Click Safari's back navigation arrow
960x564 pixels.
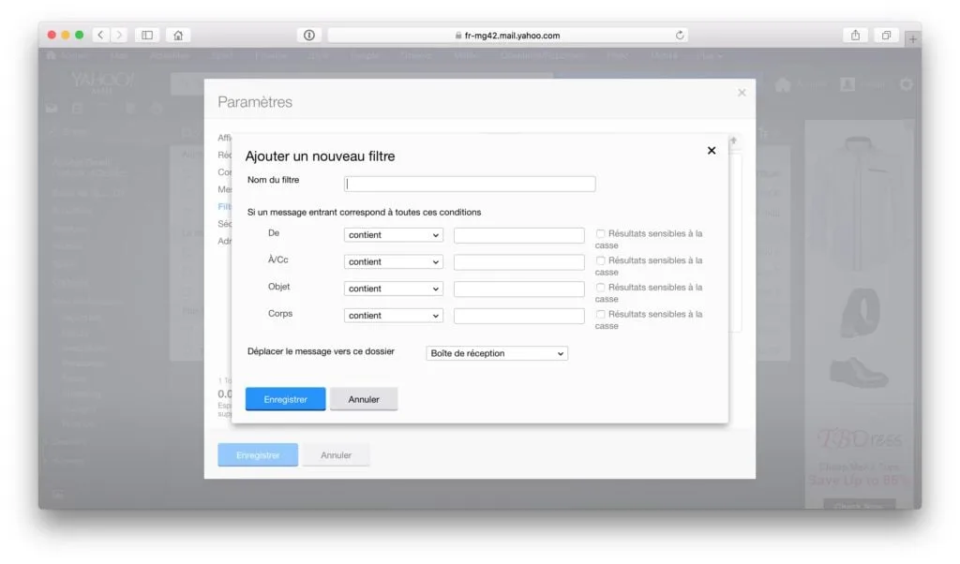(103, 35)
